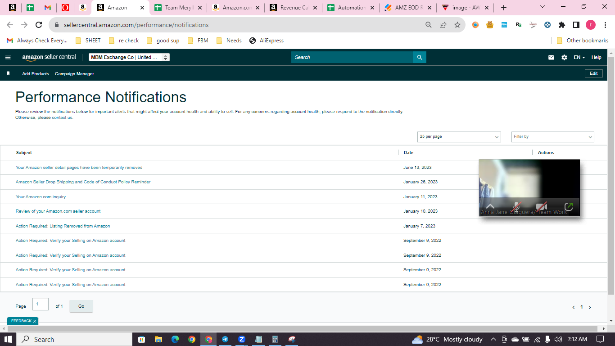Toggle the system volume icon in the tray

558,339
